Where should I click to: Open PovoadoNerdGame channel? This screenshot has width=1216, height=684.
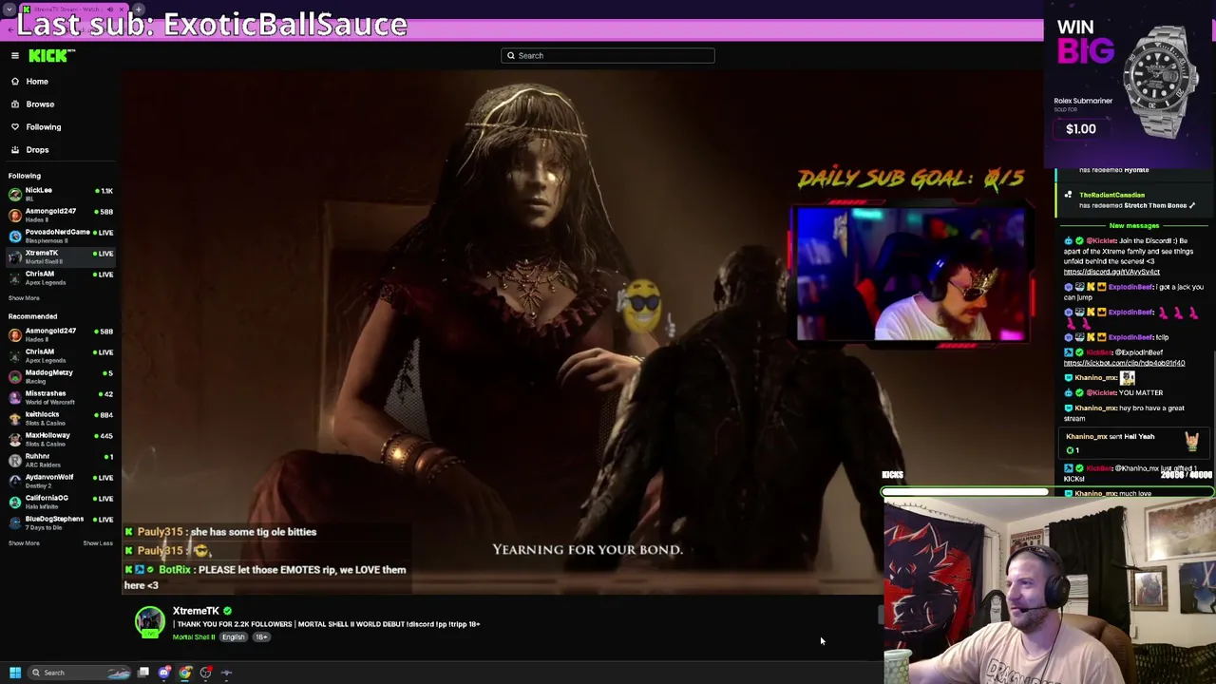pyautogui.click(x=61, y=236)
